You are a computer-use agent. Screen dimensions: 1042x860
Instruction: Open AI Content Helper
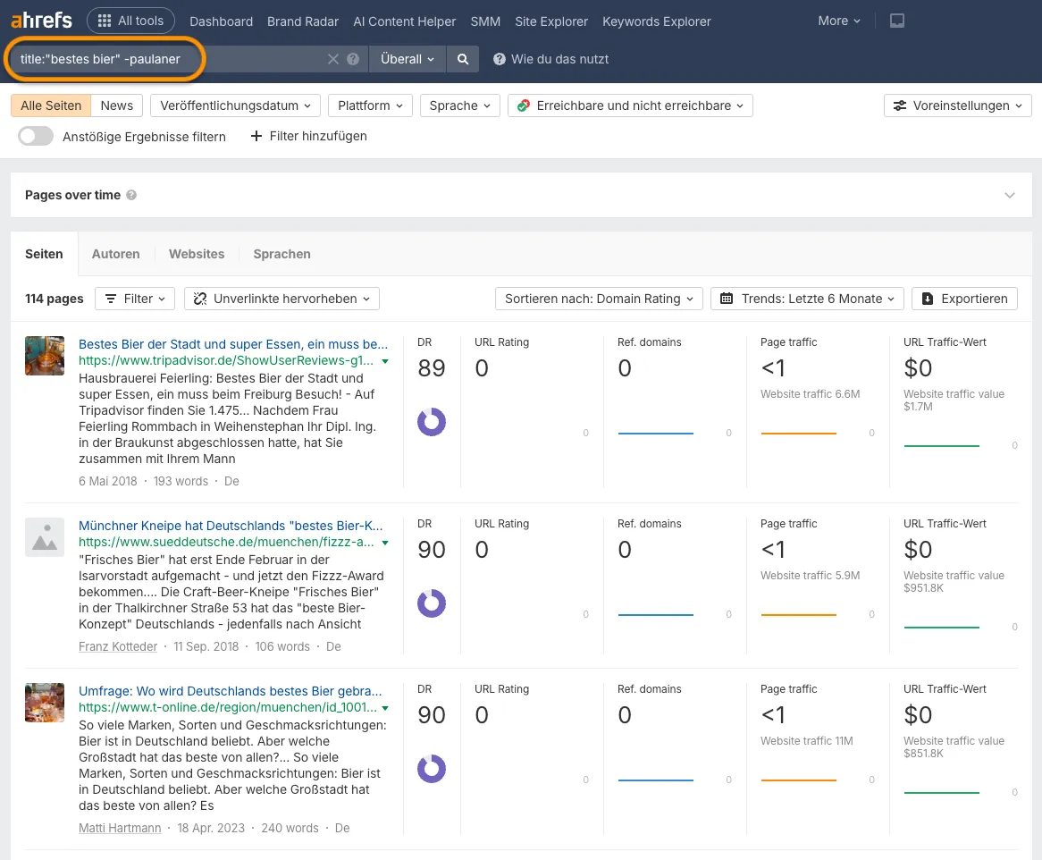405,21
